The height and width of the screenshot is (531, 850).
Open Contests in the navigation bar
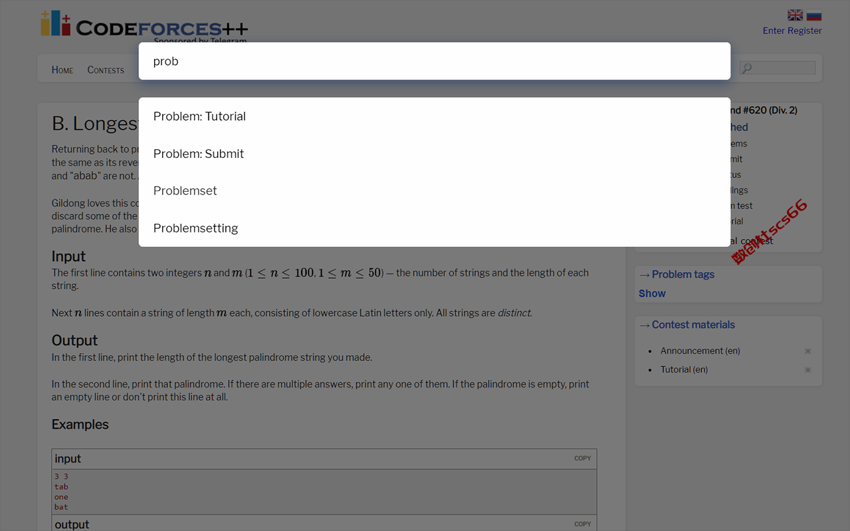(x=106, y=70)
